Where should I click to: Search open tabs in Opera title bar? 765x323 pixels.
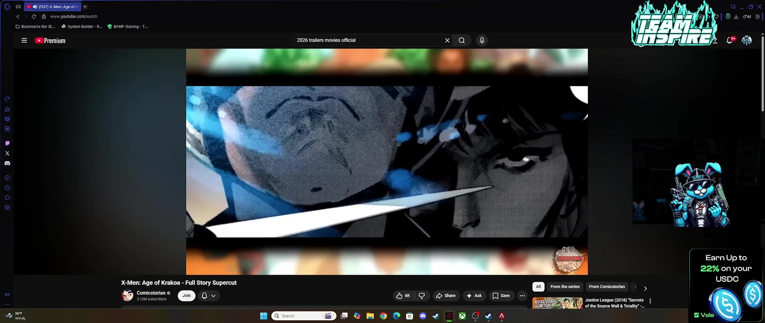[x=733, y=7]
